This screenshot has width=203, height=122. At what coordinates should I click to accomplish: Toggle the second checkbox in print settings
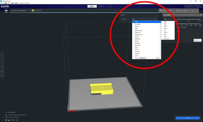[x=177, y=35]
